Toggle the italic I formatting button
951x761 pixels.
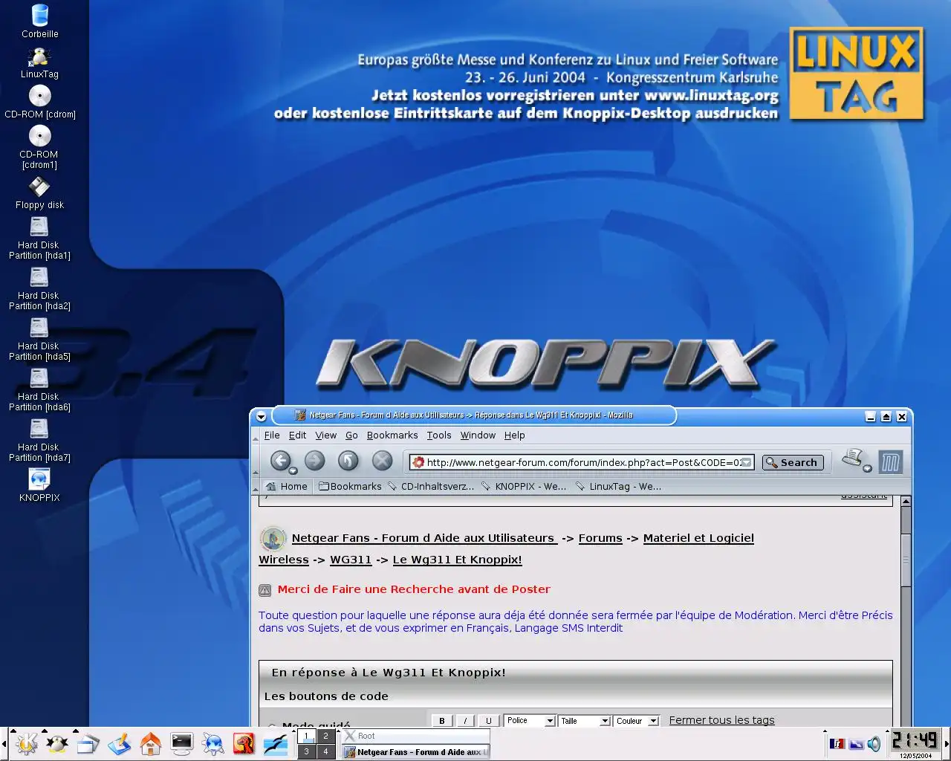[465, 721]
